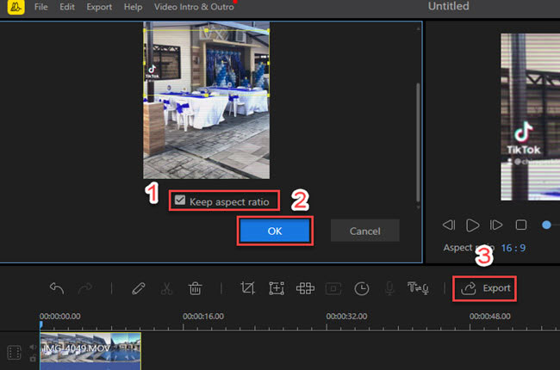Screen dimensions: 560x370
Task: Select the pencil Edit tool
Action: click(x=138, y=288)
